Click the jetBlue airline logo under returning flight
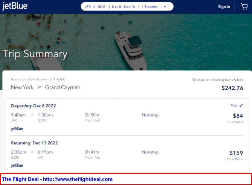252x185 pixels. (17, 165)
